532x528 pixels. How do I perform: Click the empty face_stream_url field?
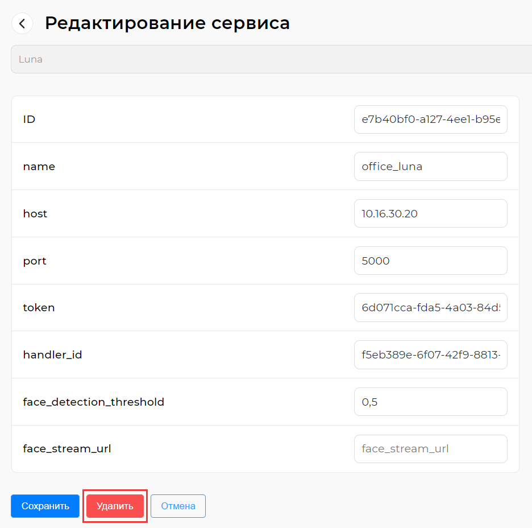coord(431,449)
